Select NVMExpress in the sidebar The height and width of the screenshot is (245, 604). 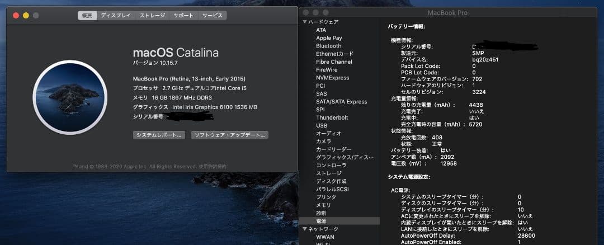[332, 78]
